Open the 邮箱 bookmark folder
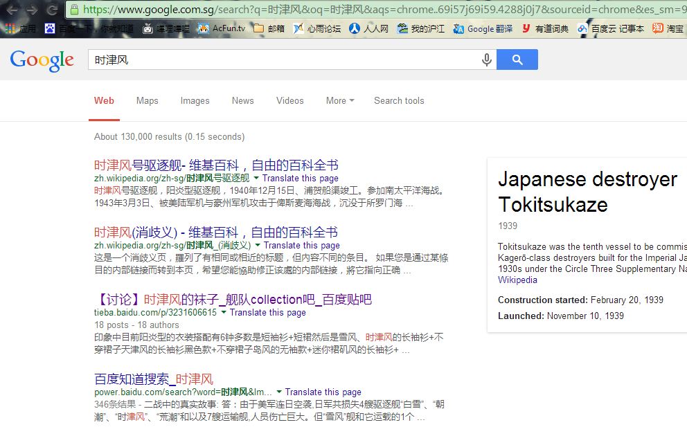This screenshot has height=427, width=687. (x=269, y=29)
